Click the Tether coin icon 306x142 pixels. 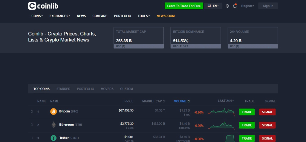pos(53,138)
